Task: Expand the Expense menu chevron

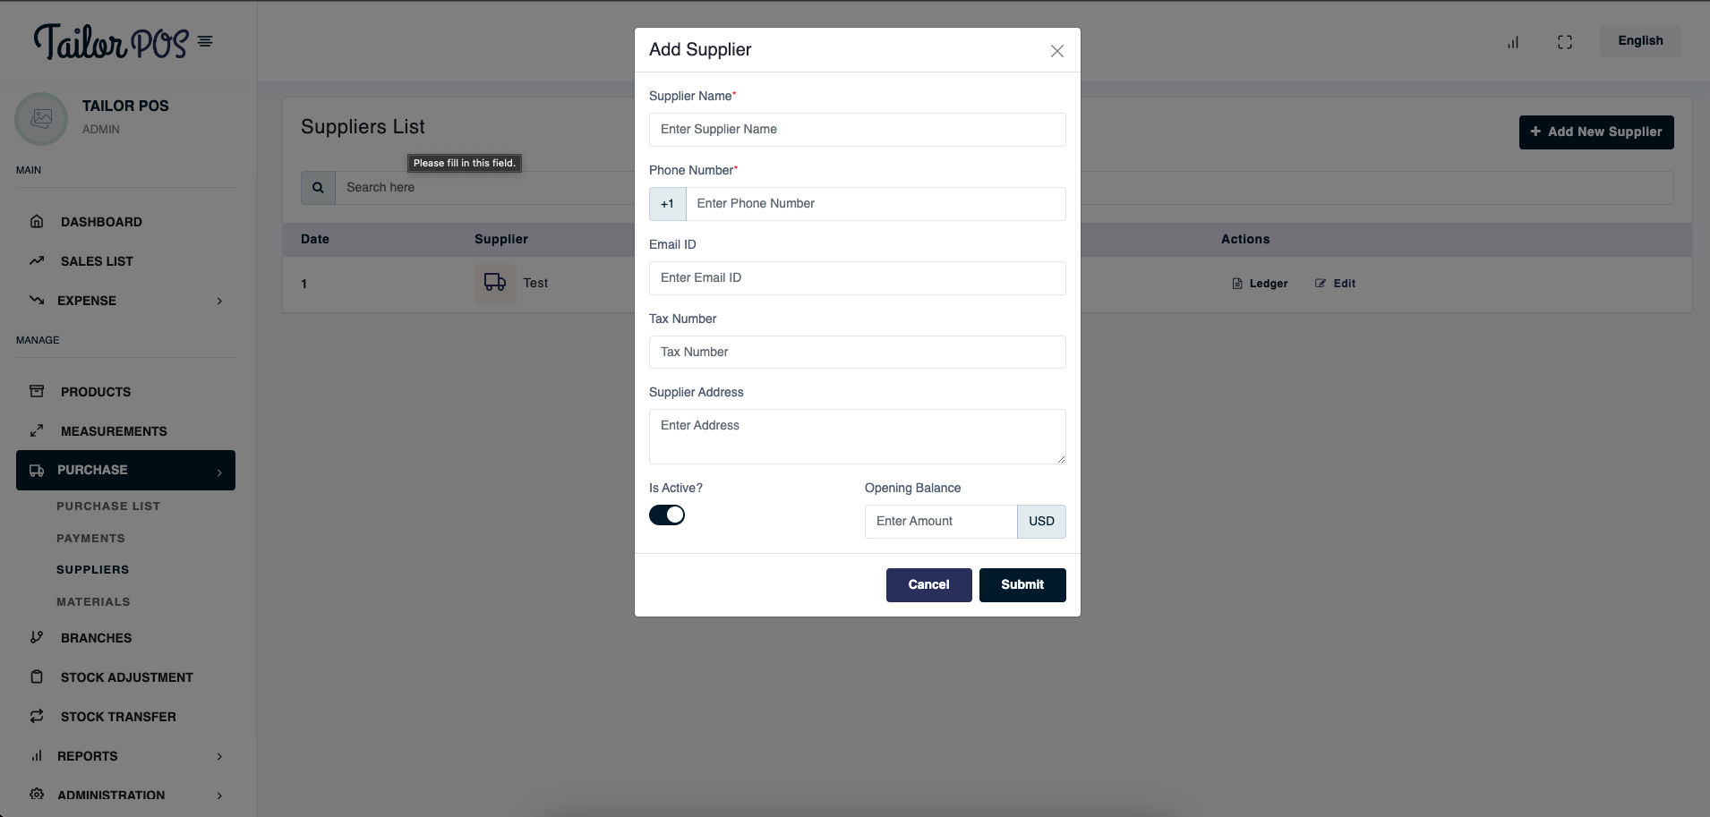Action: (x=219, y=301)
